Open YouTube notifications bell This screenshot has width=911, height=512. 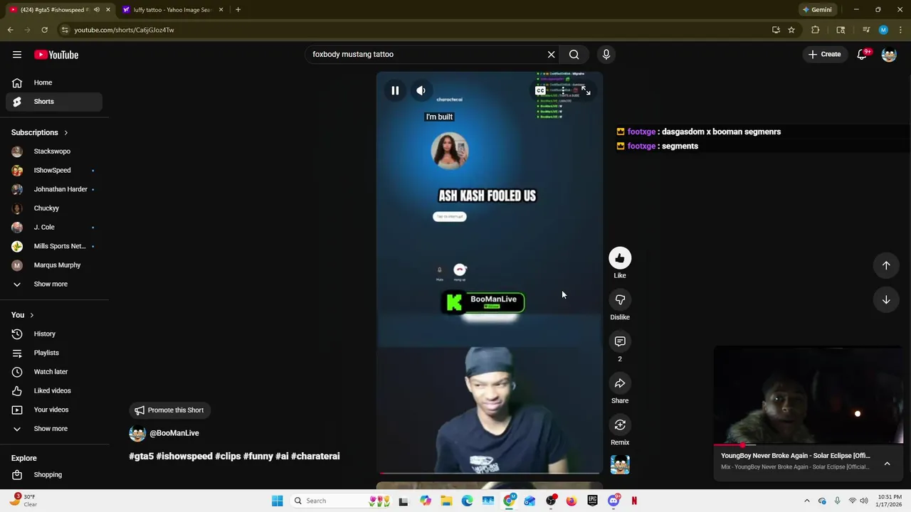coord(862,54)
